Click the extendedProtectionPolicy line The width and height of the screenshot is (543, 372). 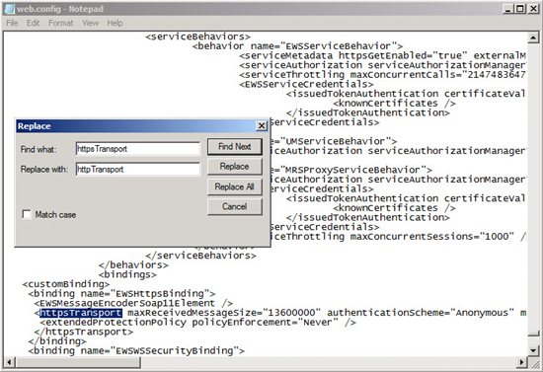pos(197,323)
